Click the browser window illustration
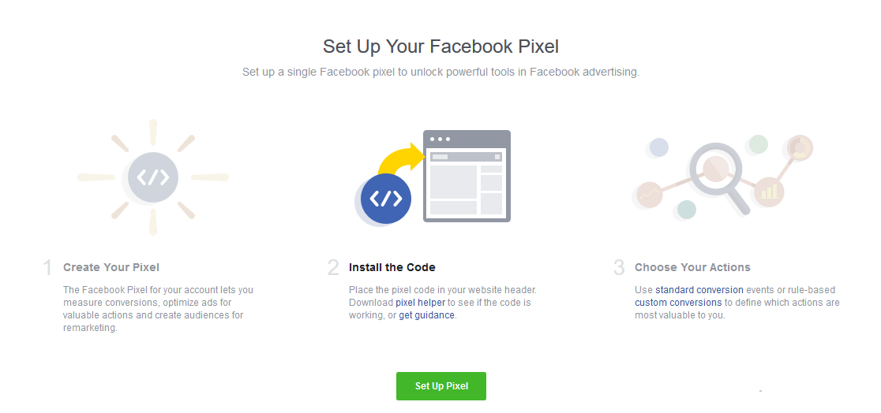 pyautogui.click(x=467, y=177)
